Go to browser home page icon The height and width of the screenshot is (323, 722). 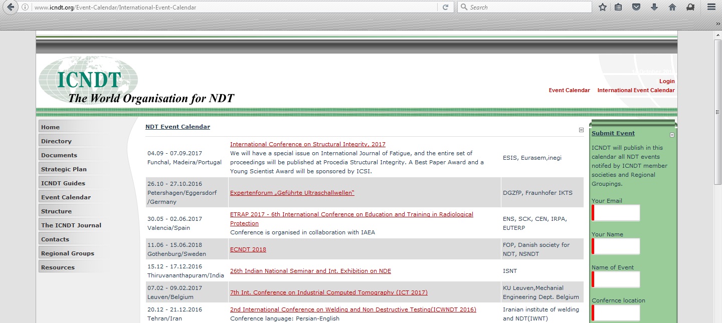pos(672,7)
